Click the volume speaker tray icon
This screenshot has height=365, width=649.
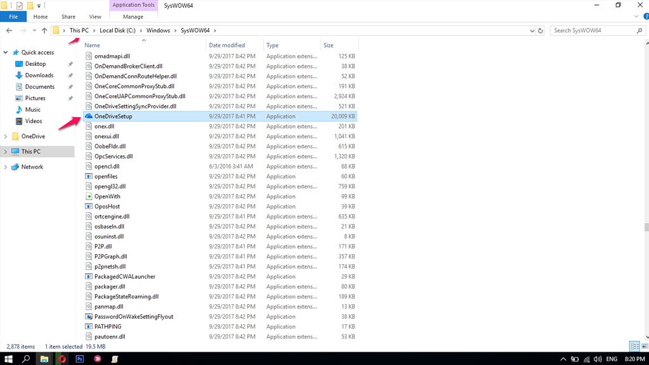click(x=598, y=359)
